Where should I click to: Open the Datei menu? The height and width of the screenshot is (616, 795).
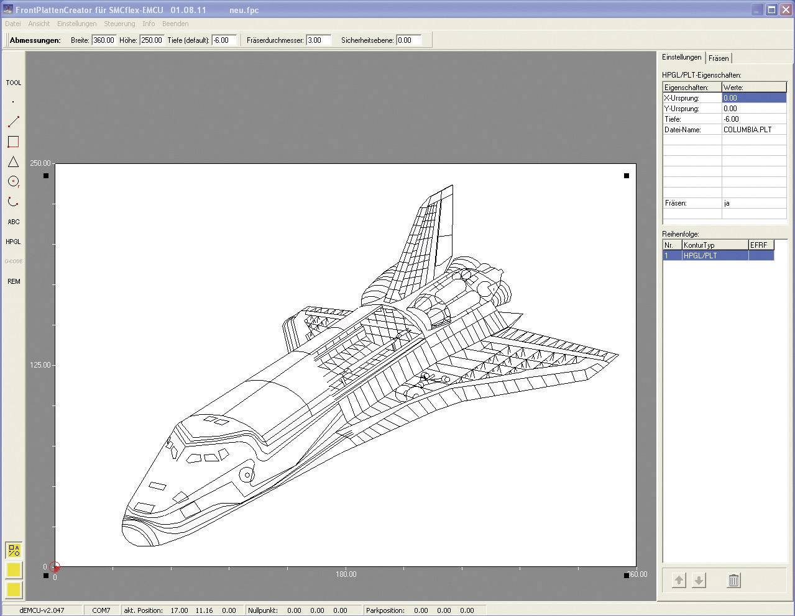12,24
